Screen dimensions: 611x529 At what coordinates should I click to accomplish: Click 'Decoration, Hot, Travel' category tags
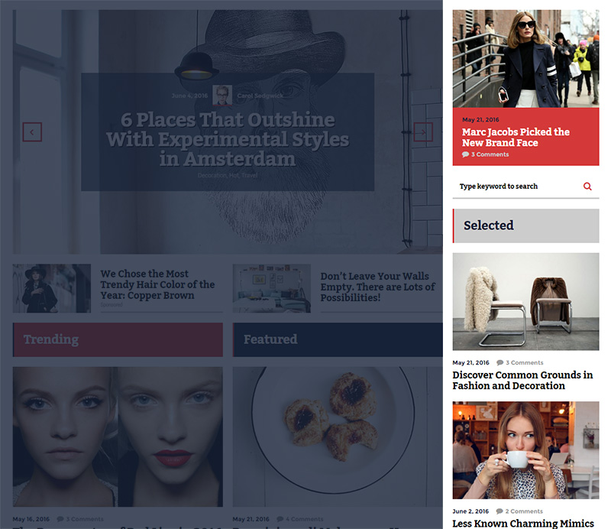[228, 176]
